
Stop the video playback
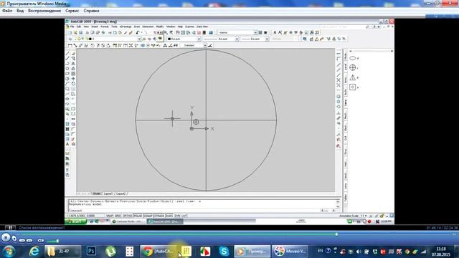tap(14, 239)
